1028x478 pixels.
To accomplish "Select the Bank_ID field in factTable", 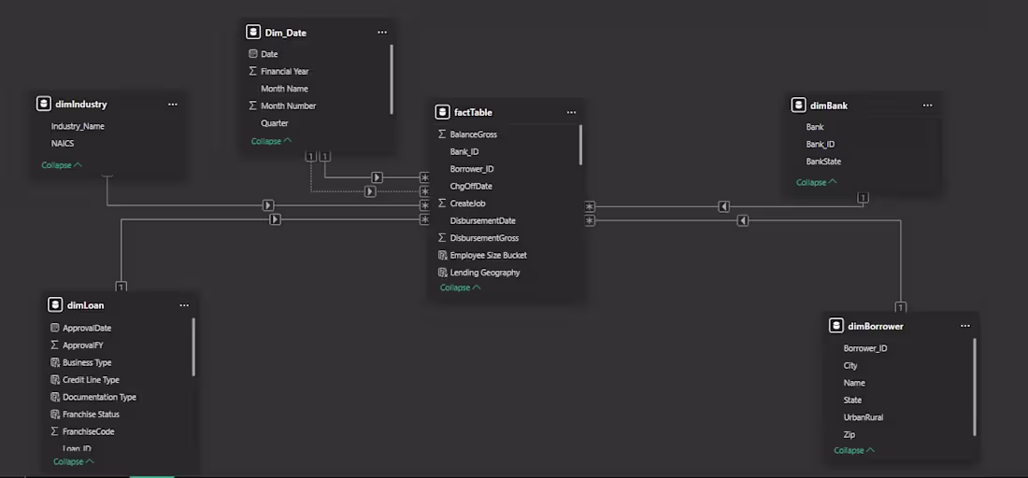I will coord(464,151).
